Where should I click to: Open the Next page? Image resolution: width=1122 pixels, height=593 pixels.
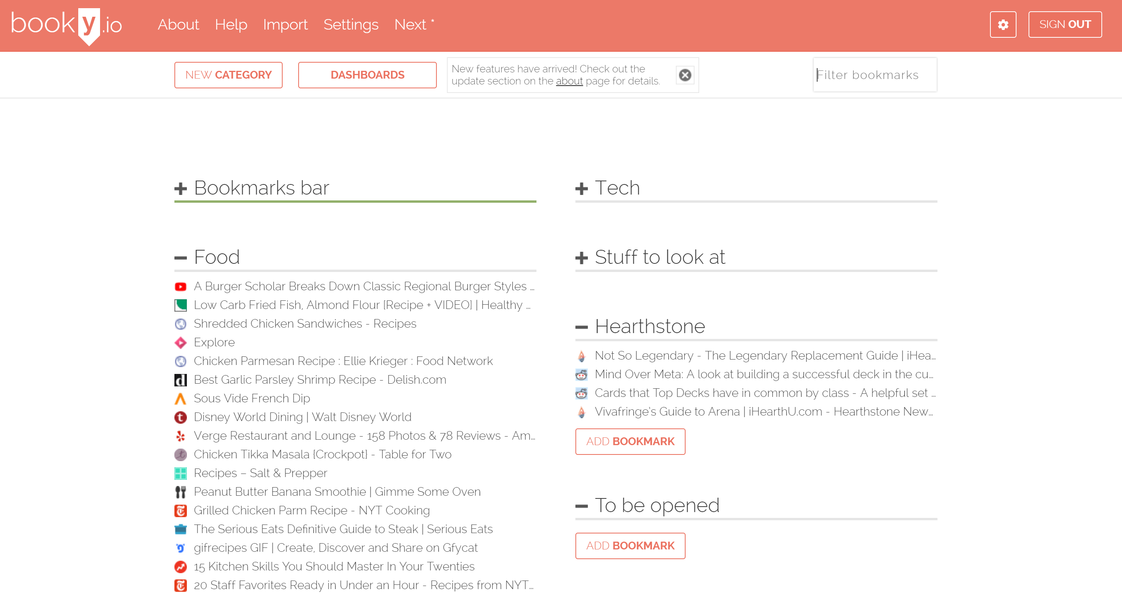tap(414, 25)
